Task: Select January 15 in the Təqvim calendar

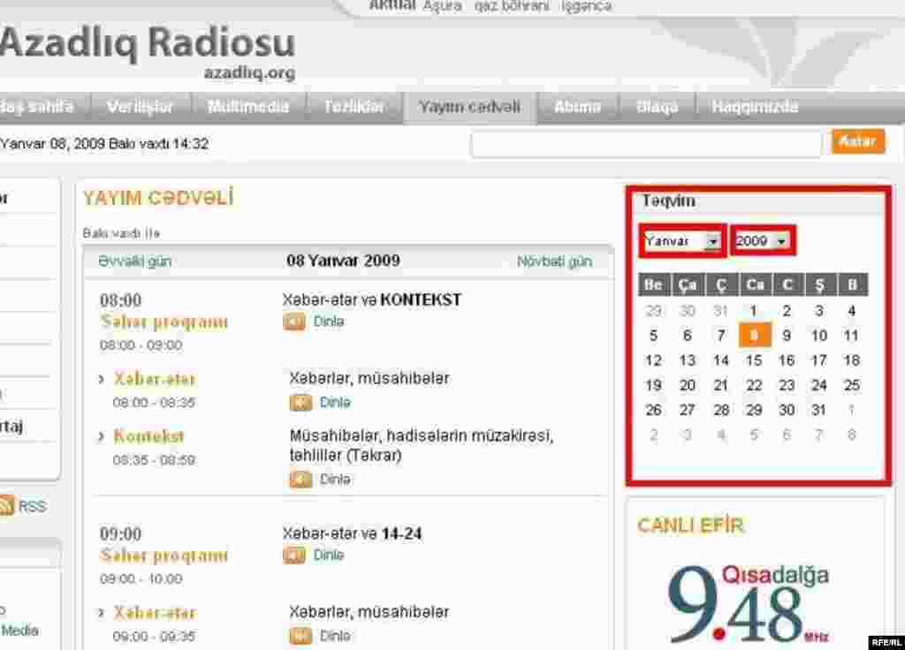Action: [x=754, y=360]
